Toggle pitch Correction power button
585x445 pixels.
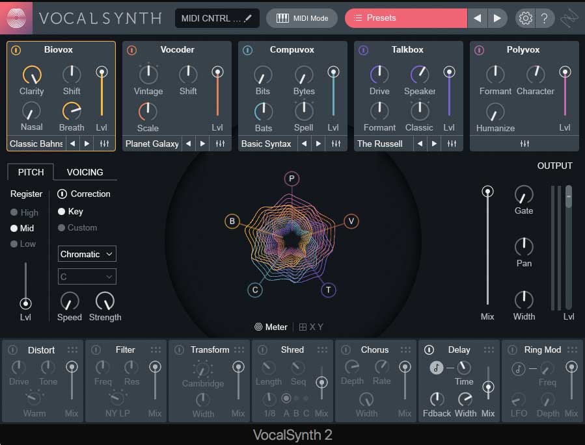coord(62,194)
